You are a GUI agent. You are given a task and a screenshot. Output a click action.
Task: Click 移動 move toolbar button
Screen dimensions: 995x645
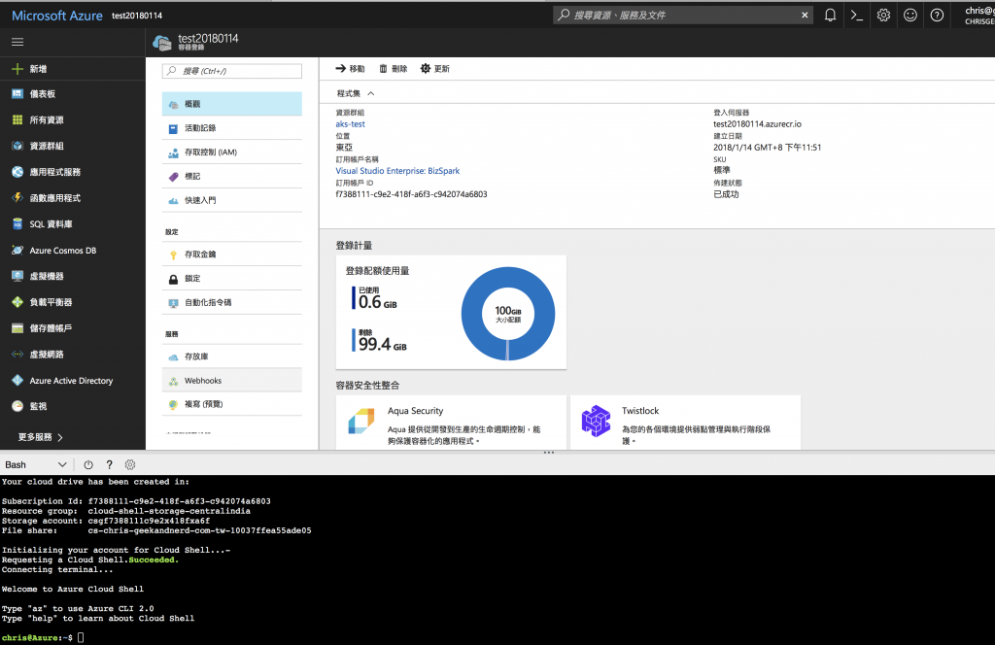pos(350,69)
